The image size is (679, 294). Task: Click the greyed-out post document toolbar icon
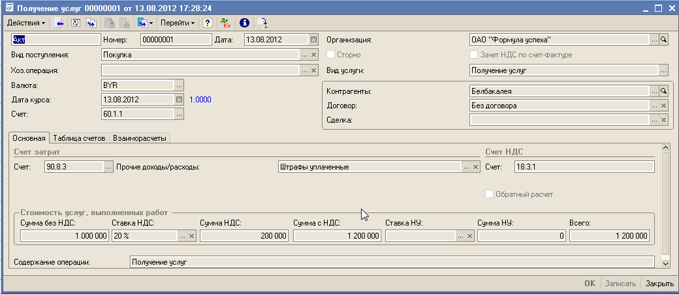[x=109, y=22]
